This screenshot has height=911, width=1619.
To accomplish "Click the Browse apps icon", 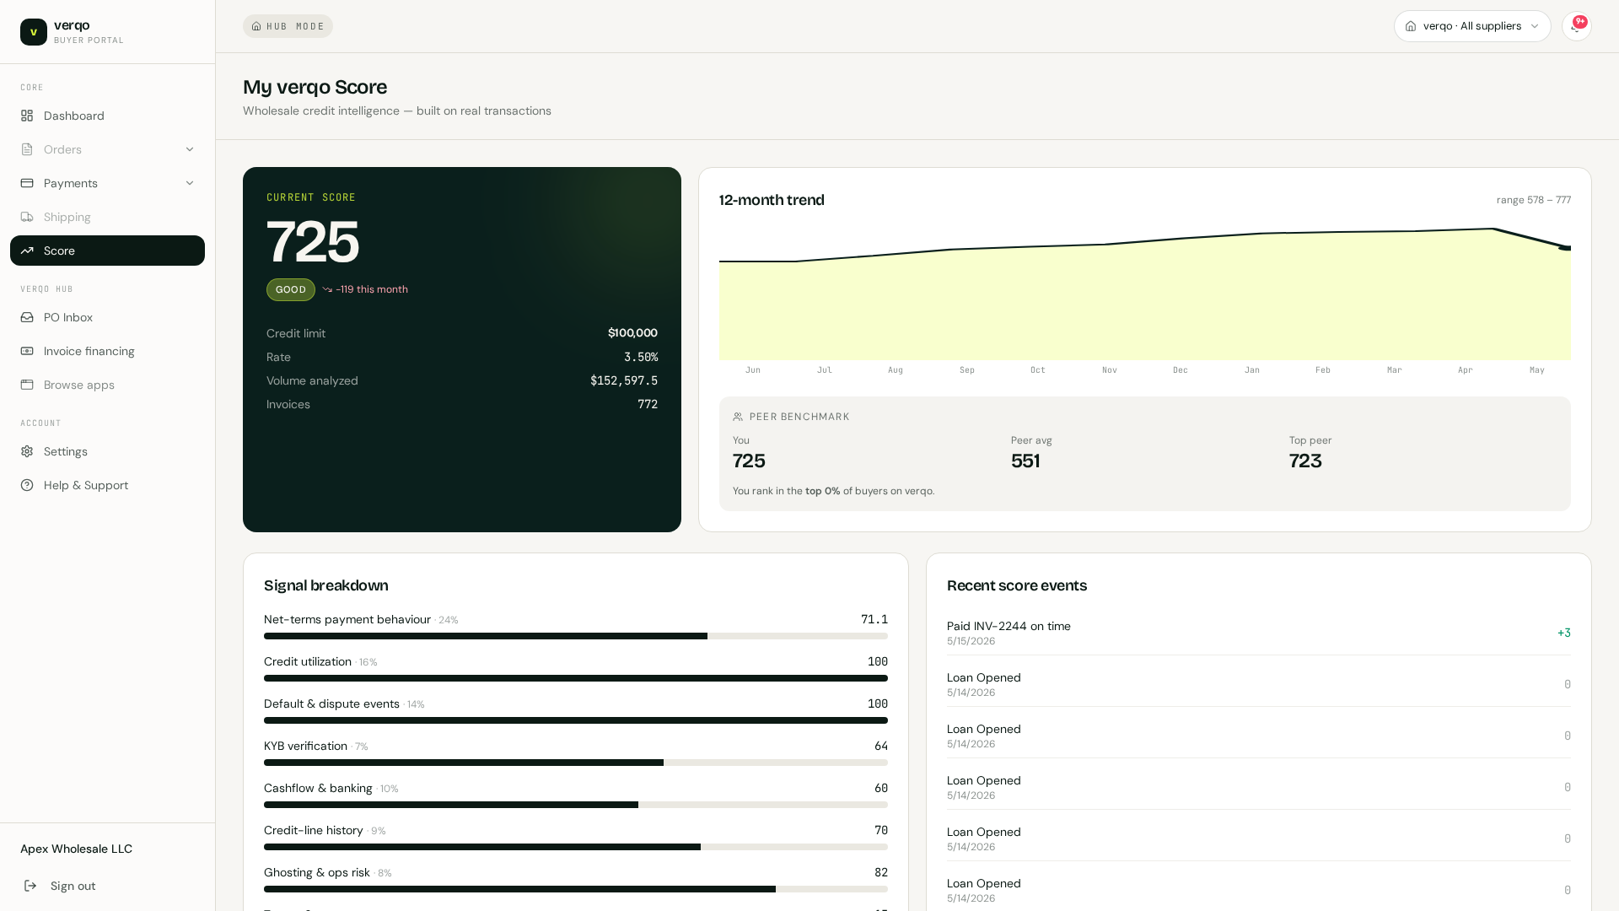I will point(27,385).
